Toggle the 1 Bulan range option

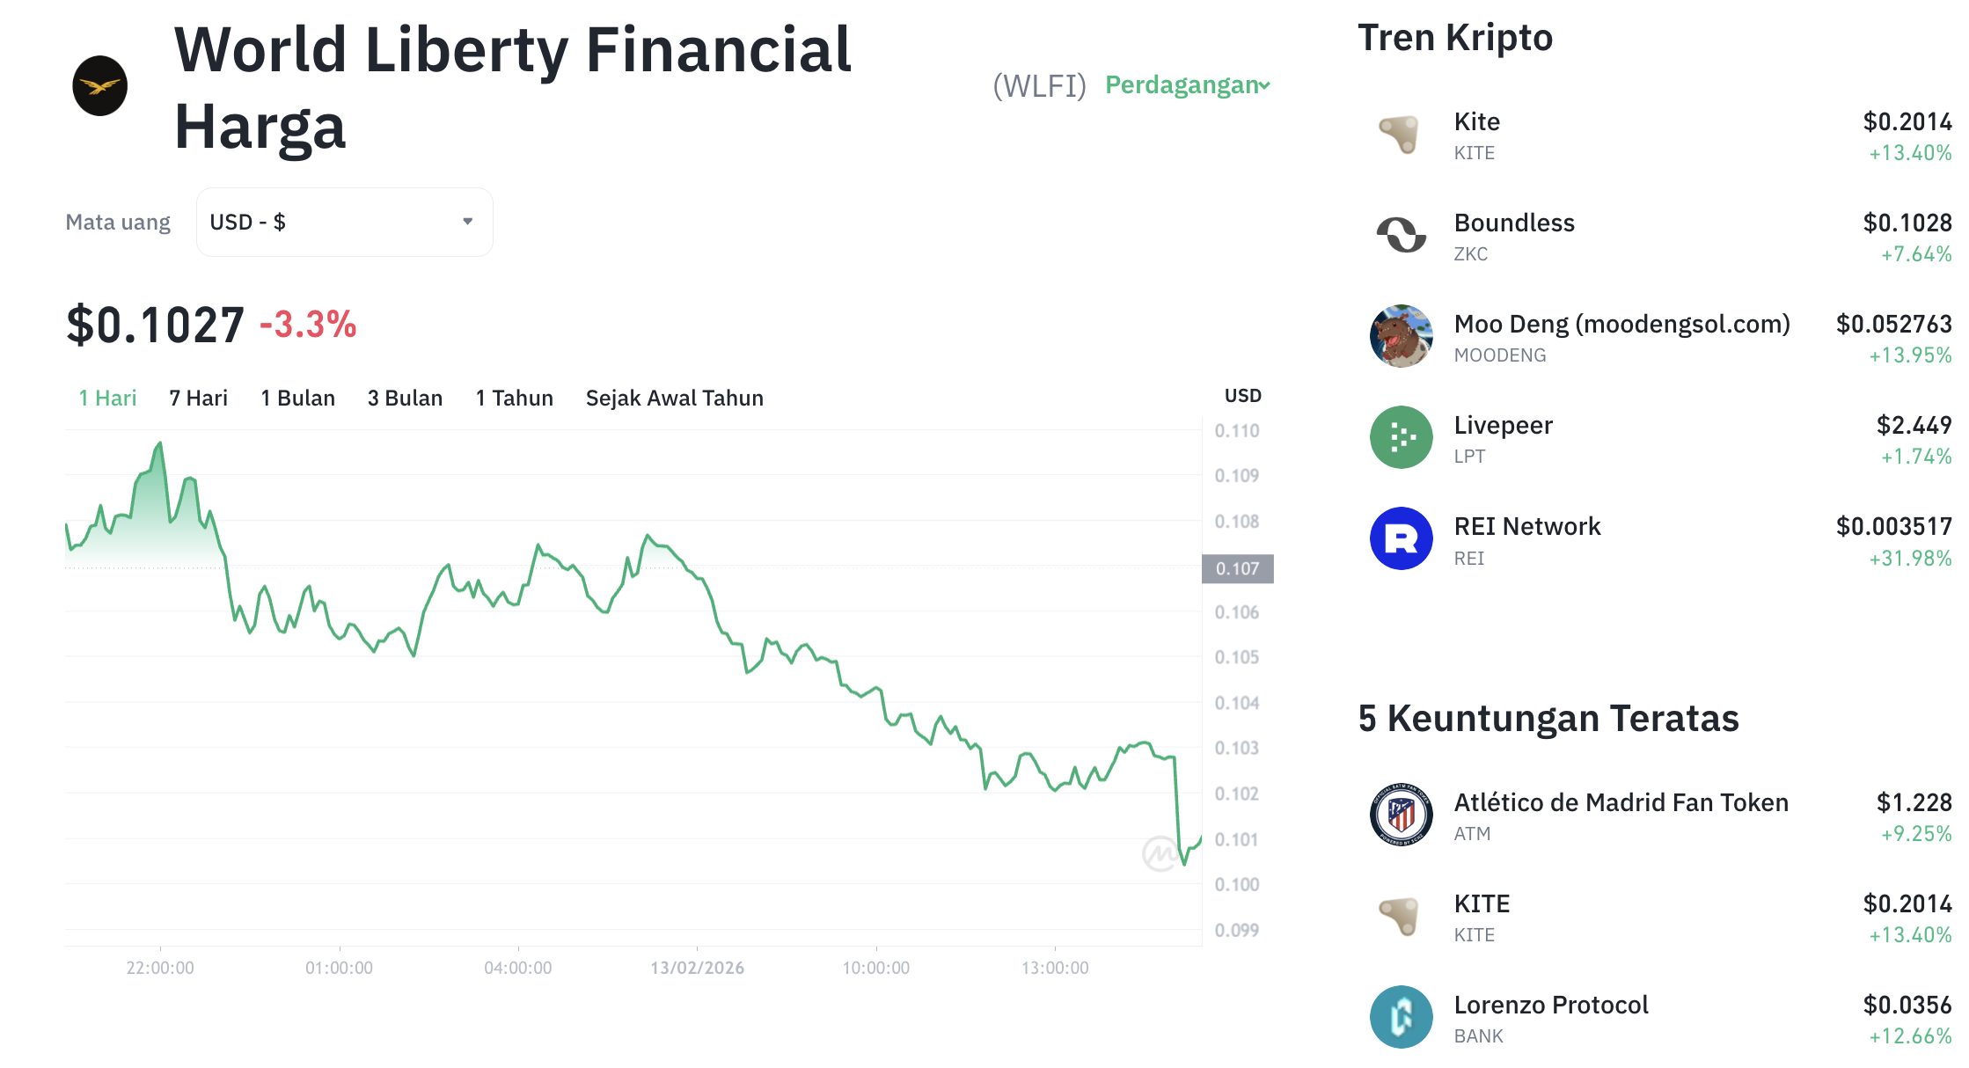(297, 398)
